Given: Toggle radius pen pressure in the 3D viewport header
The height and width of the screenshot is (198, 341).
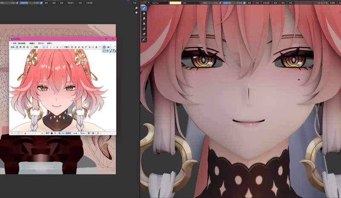Looking at the screenshot, I should coord(220,3).
